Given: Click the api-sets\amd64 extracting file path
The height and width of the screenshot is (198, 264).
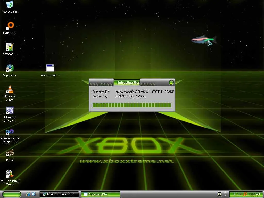Looking at the screenshot, I should pos(144,92).
